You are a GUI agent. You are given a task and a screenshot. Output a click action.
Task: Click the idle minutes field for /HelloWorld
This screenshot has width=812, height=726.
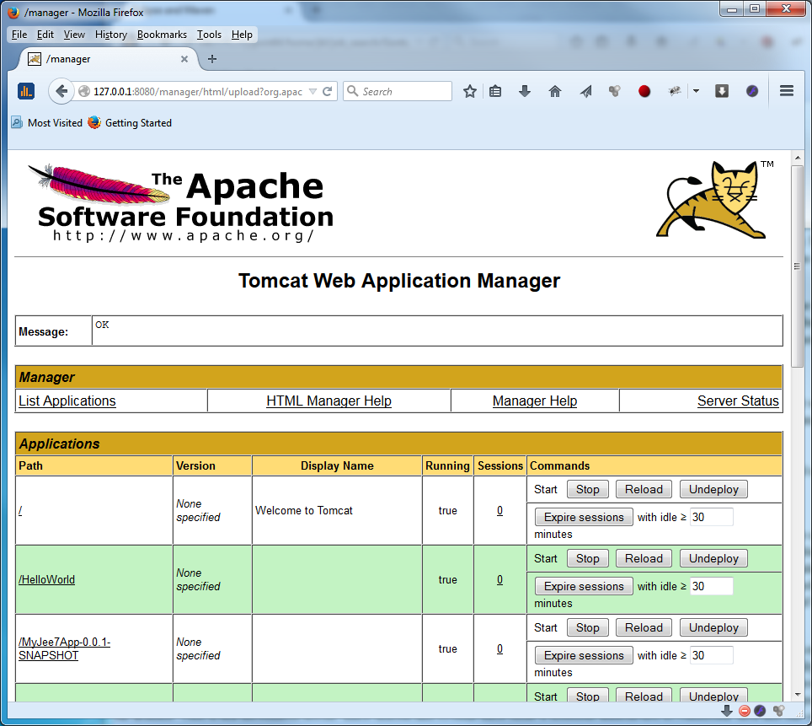tap(711, 586)
